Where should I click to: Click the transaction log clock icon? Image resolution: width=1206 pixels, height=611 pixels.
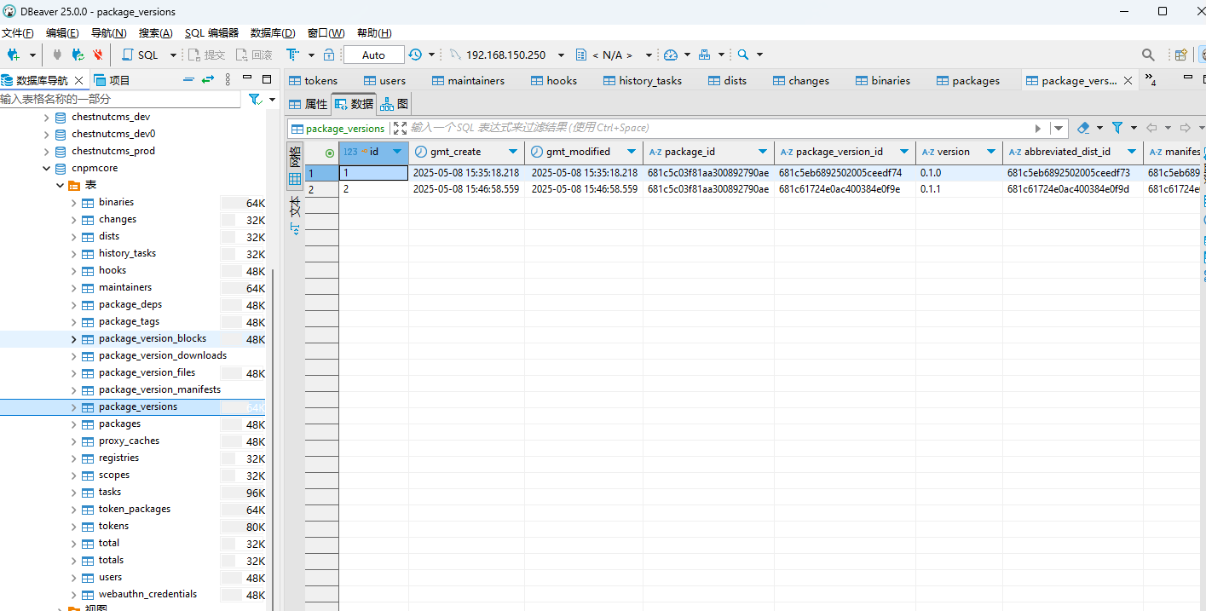[x=415, y=55]
